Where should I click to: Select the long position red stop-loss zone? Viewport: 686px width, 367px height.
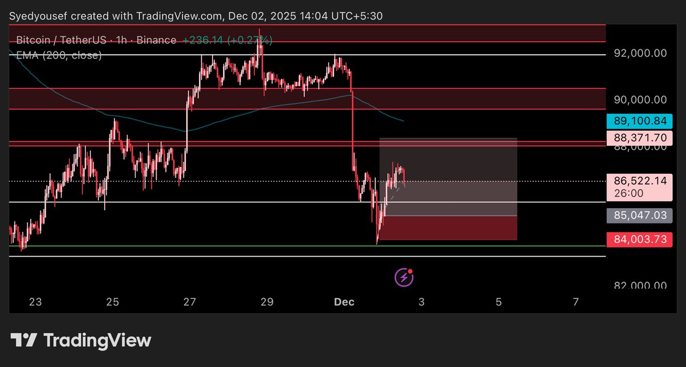(448, 228)
